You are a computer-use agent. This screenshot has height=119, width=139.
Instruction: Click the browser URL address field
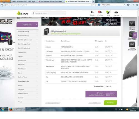tap(48, 5)
